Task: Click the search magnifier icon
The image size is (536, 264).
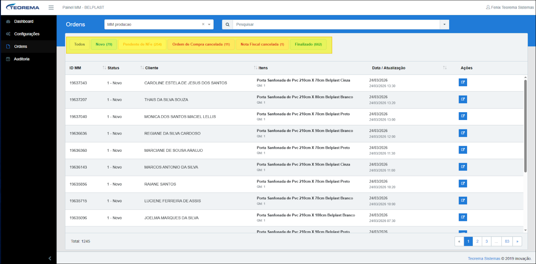Action: click(x=227, y=24)
